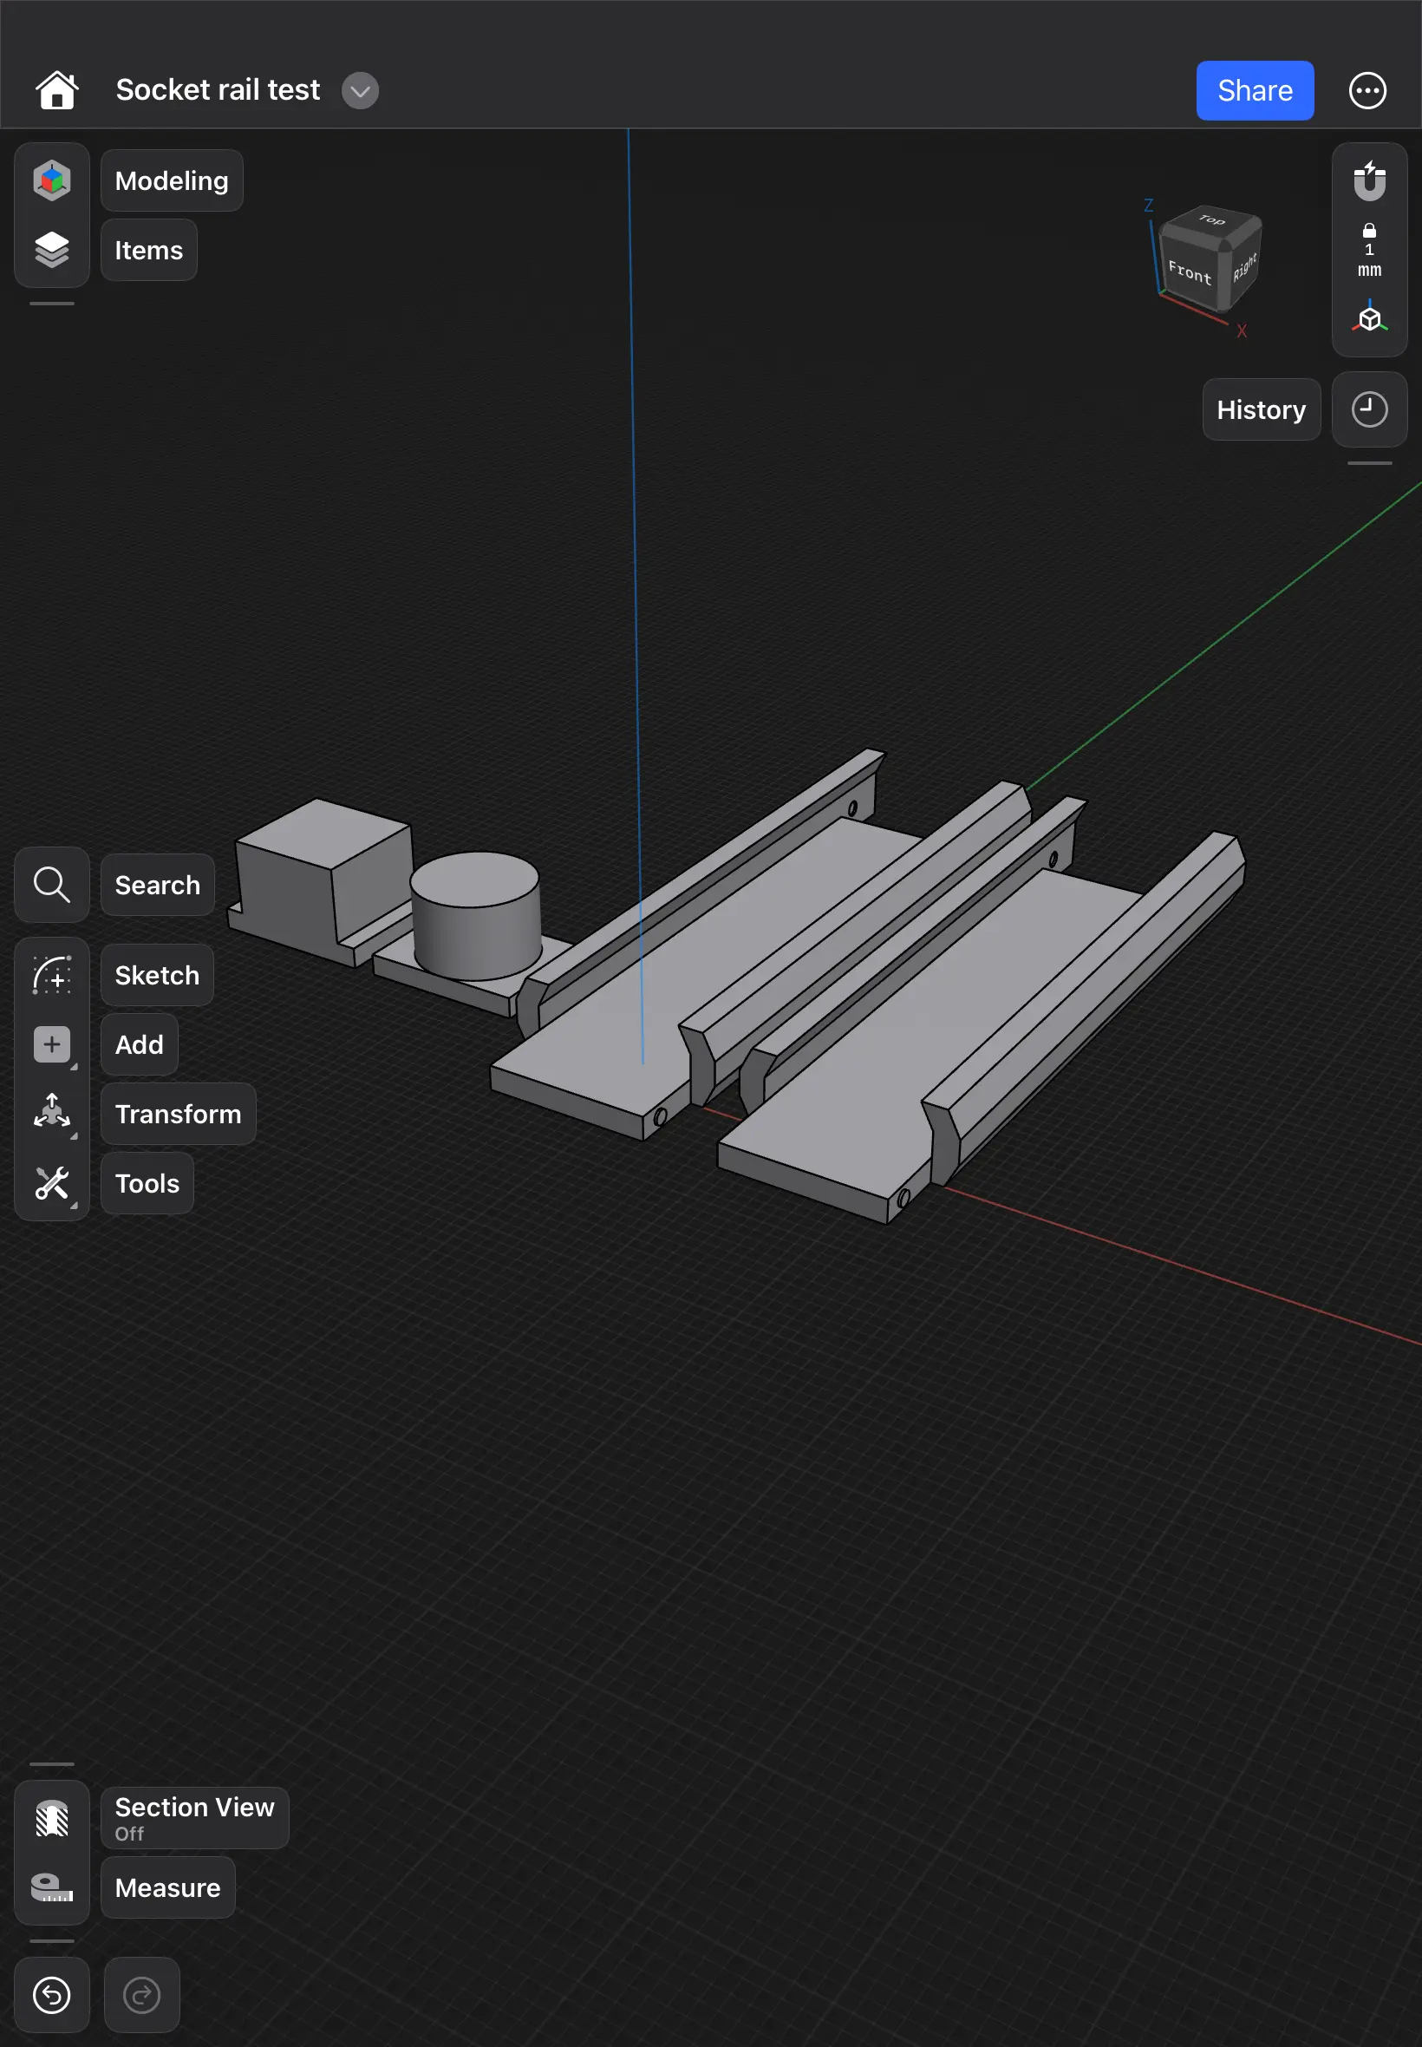The width and height of the screenshot is (1422, 2047).
Task: Undo the last action
Action: pyautogui.click(x=52, y=1994)
